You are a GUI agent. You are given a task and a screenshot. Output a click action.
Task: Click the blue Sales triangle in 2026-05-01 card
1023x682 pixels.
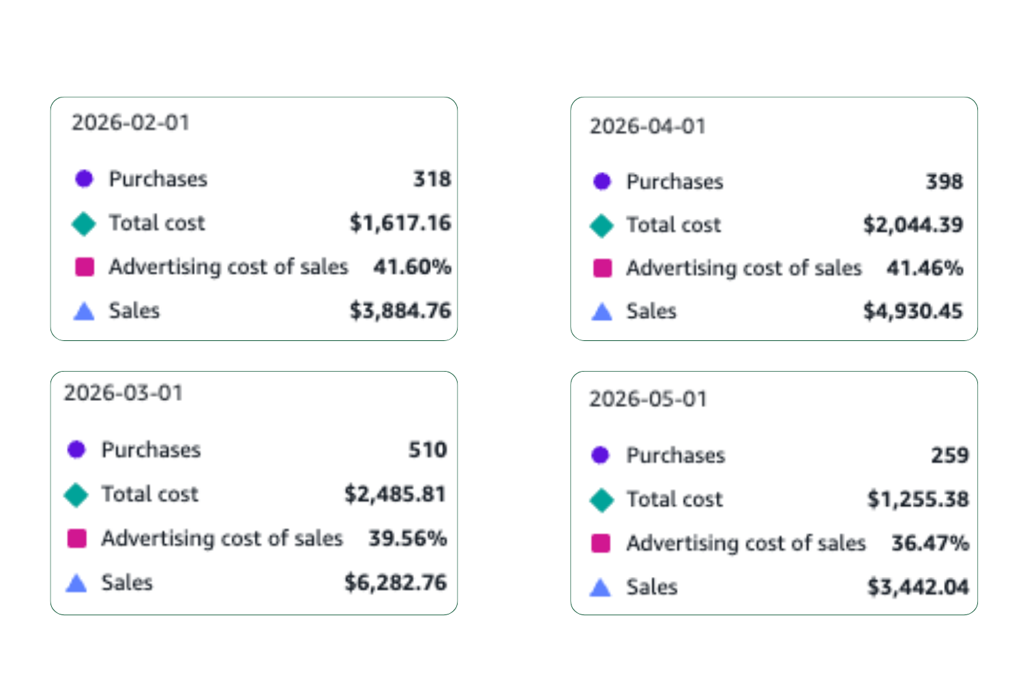point(600,587)
